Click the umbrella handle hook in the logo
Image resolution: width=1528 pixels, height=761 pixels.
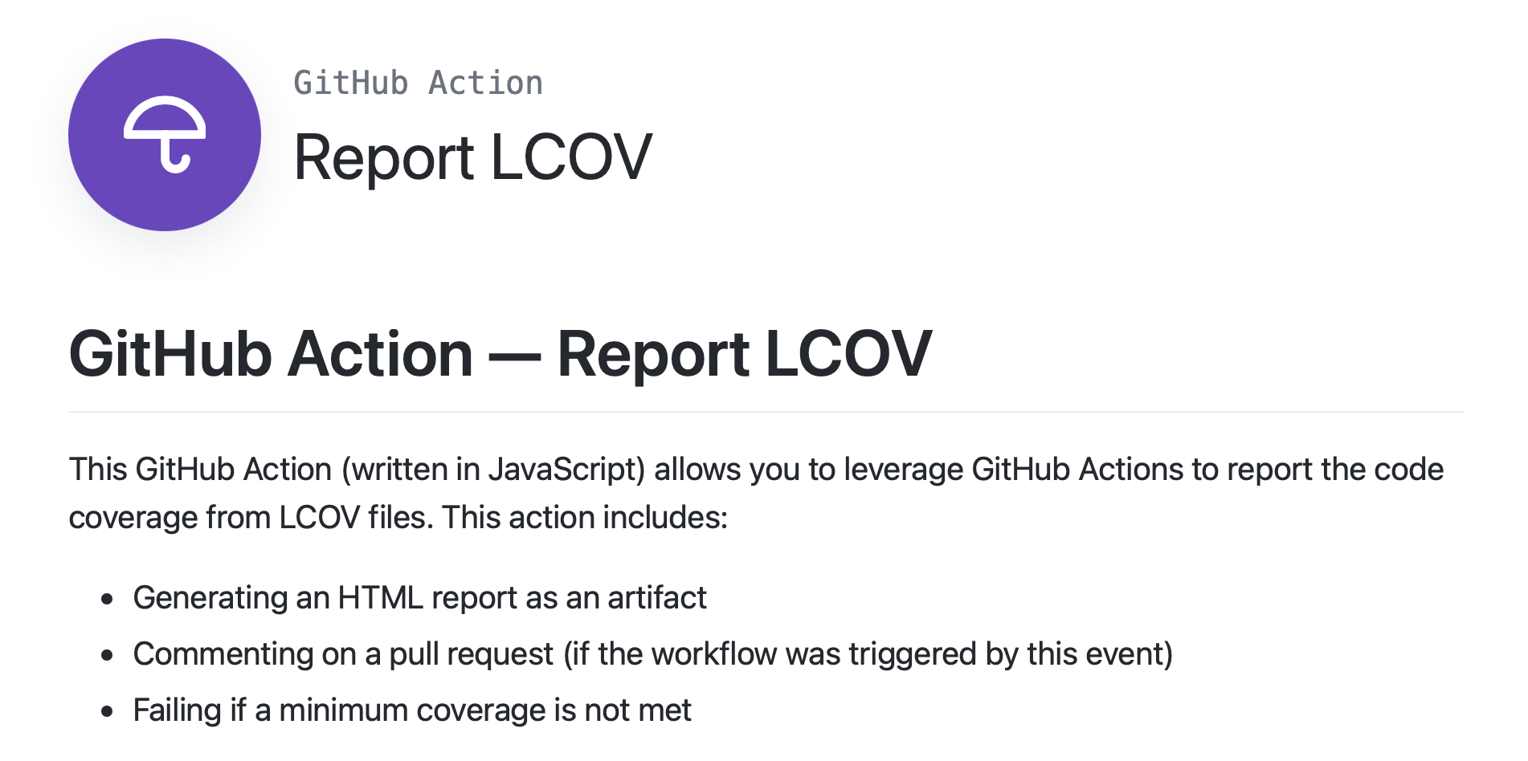point(175,157)
